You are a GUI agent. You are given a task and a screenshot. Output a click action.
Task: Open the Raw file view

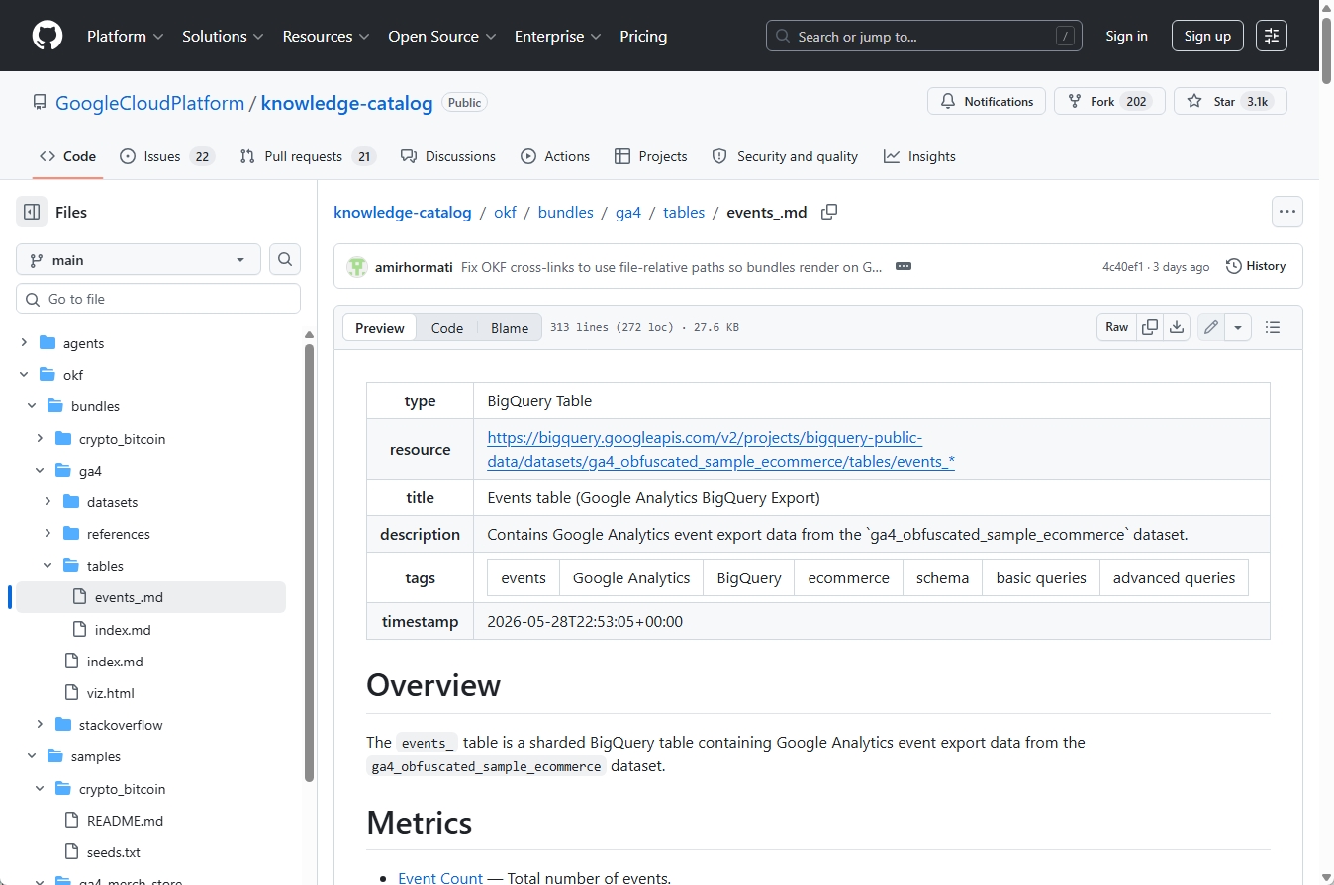coord(1116,327)
